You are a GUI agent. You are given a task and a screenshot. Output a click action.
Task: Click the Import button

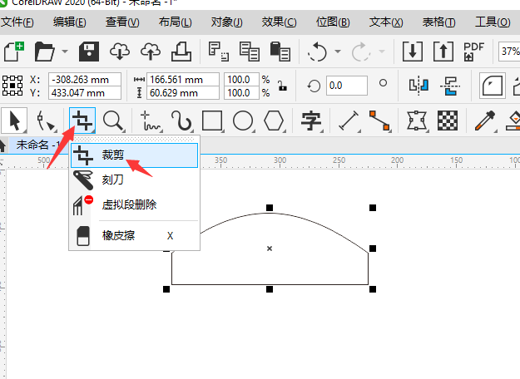tap(412, 52)
